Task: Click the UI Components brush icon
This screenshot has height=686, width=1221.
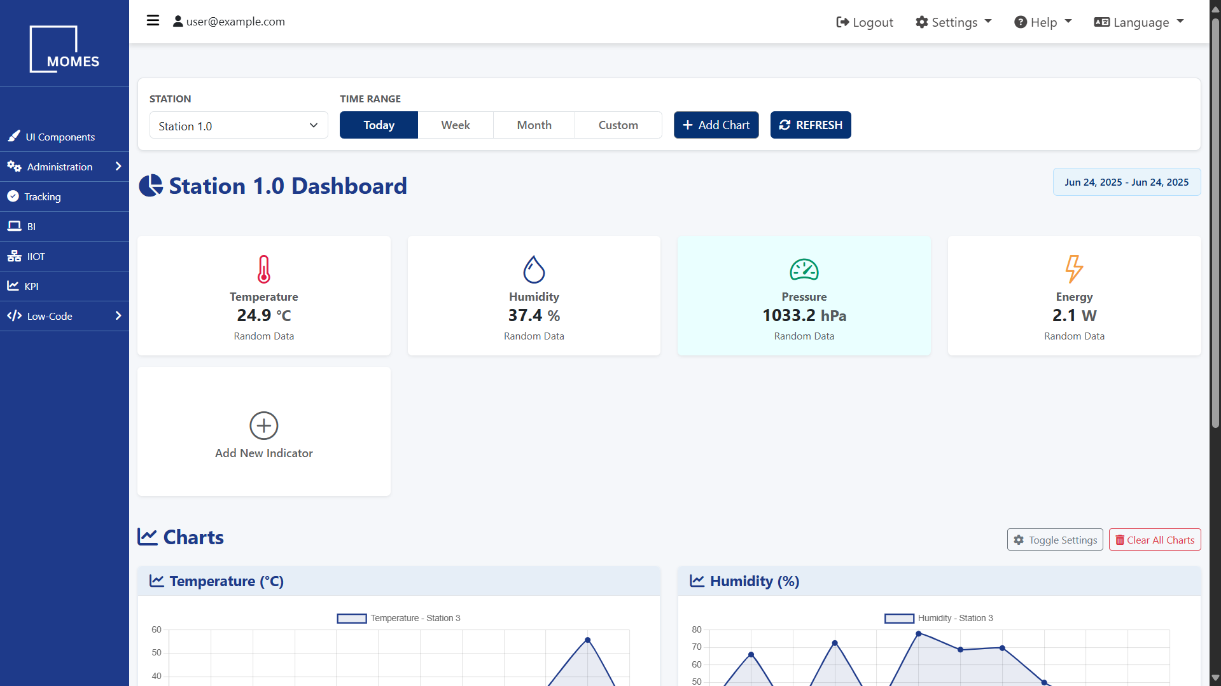Action: [14, 136]
